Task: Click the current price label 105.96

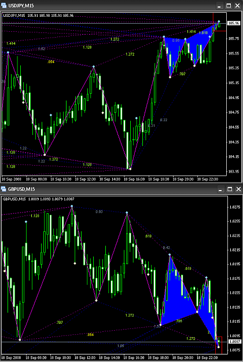Action: coord(234,23)
